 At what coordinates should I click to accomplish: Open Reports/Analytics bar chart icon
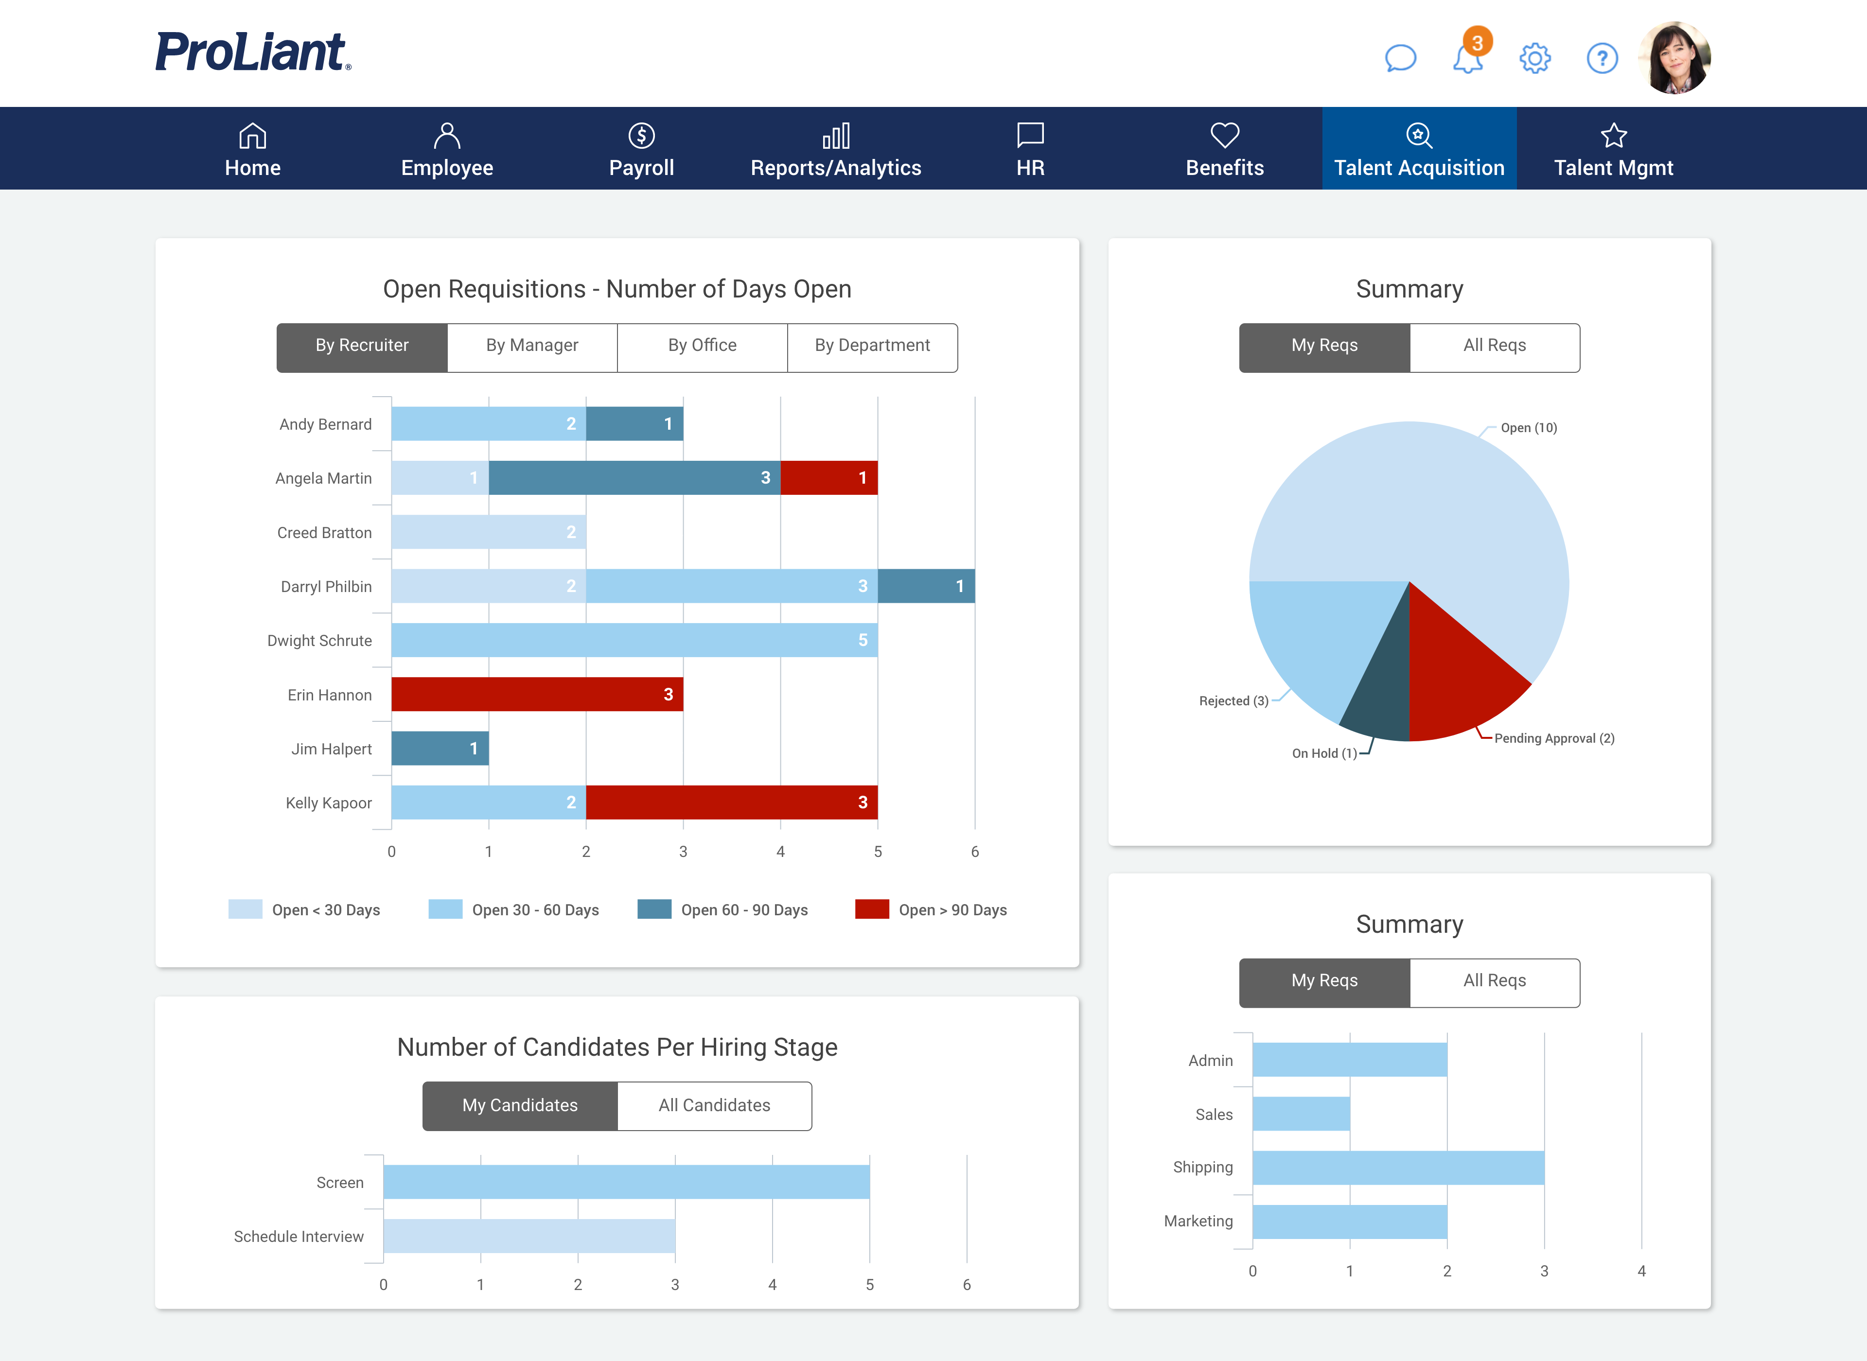click(x=835, y=135)
